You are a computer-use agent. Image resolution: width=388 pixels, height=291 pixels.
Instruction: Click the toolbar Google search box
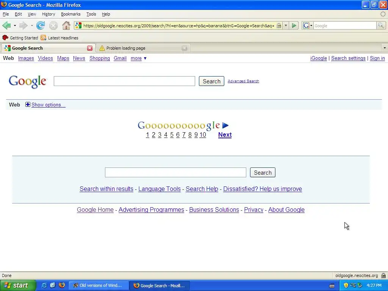pyautogui.click(x=345, y=25)
